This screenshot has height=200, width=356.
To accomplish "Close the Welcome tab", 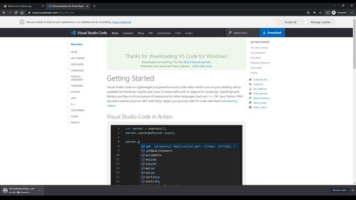I will click(x=43, y=6).
